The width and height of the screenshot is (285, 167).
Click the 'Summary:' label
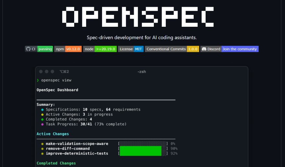tap(46, 104)
